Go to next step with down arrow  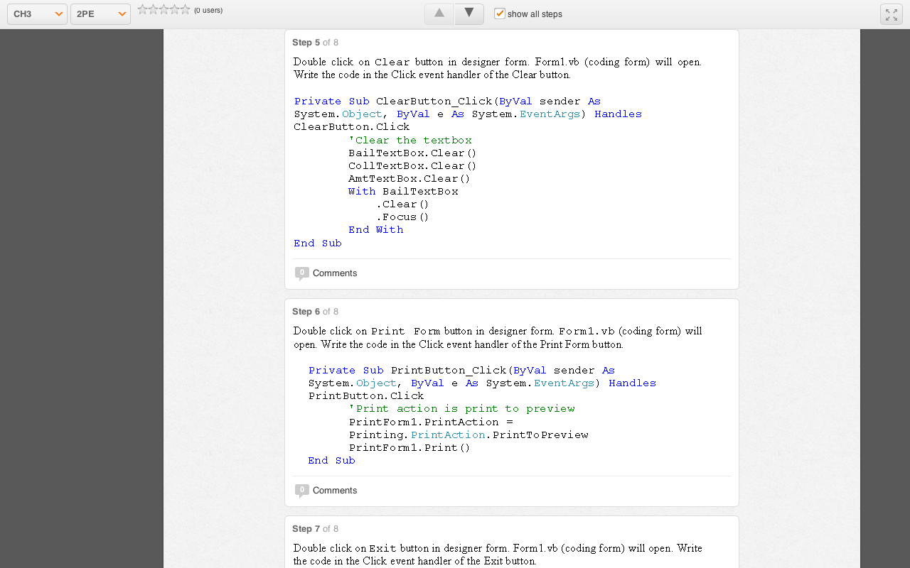[469, 13]
